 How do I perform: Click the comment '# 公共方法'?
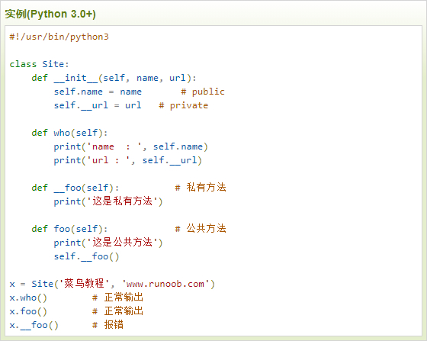(x=201, y=229)
